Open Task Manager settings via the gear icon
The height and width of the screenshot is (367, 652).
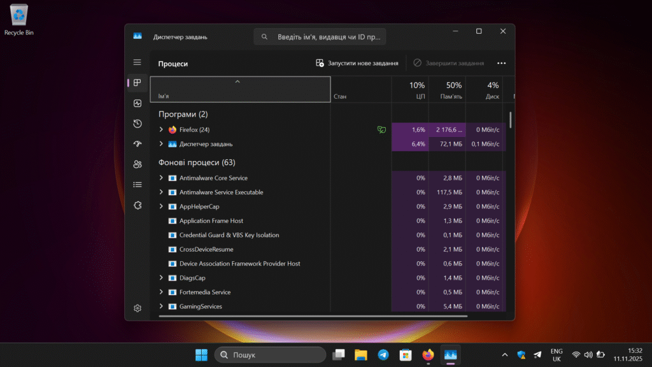pos(137,308)
